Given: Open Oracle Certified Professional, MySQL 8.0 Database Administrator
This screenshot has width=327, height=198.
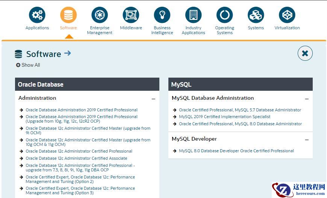Looking at the screenshot, I should (x=241, y=124).
